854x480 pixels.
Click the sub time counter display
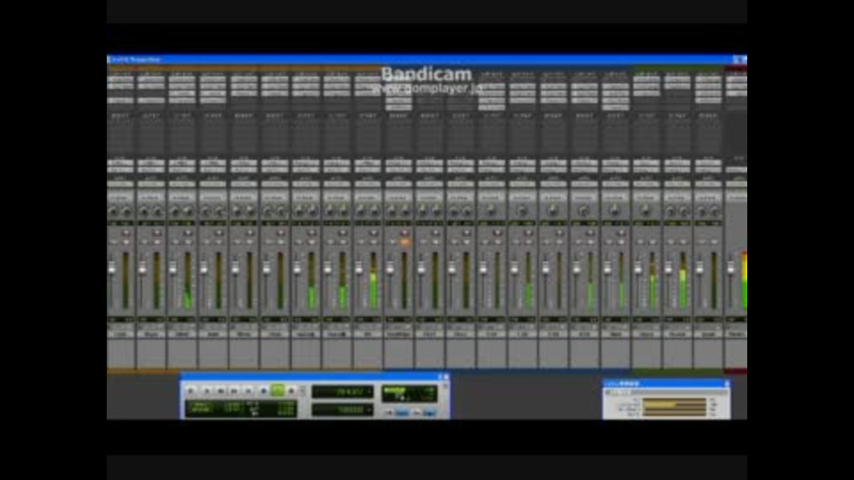342,409
